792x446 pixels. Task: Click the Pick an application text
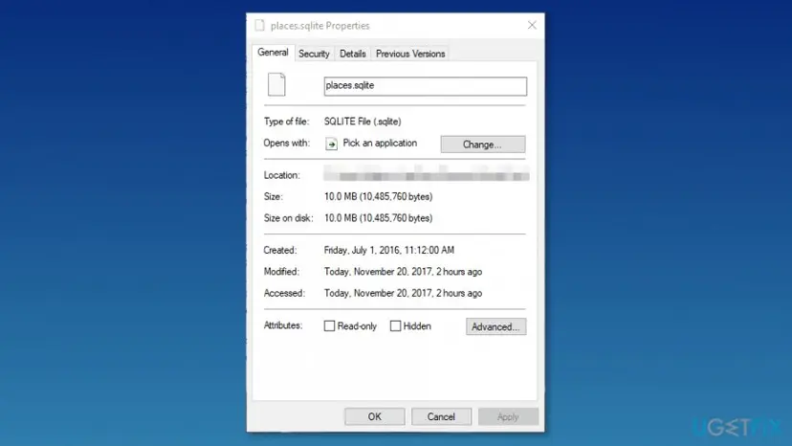click(x=380, y=144)
